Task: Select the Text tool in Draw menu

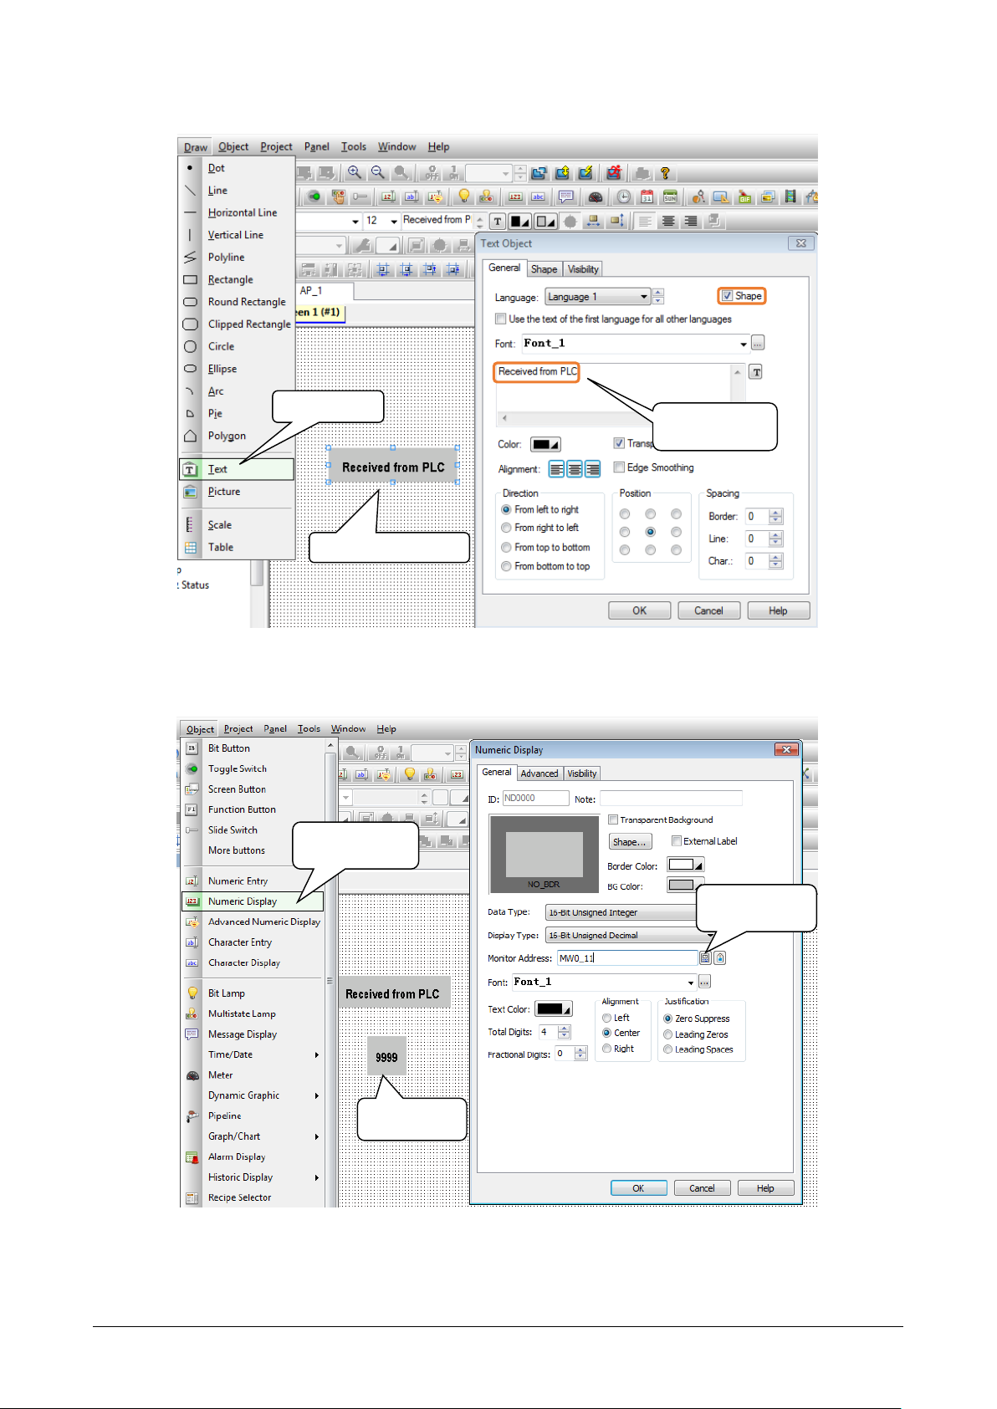Action: (x=218, y=469)
